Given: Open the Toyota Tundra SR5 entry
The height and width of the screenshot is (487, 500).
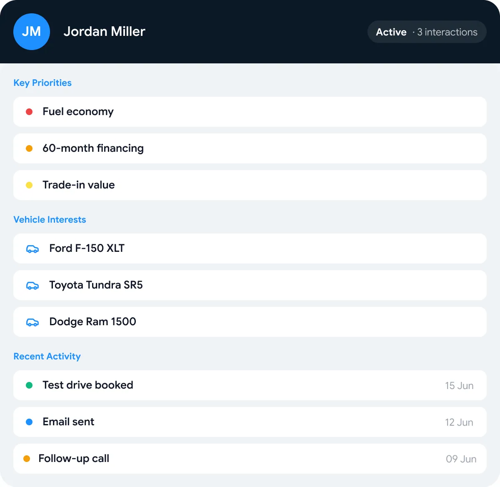Looking at the screenshot, I should 250,285.
